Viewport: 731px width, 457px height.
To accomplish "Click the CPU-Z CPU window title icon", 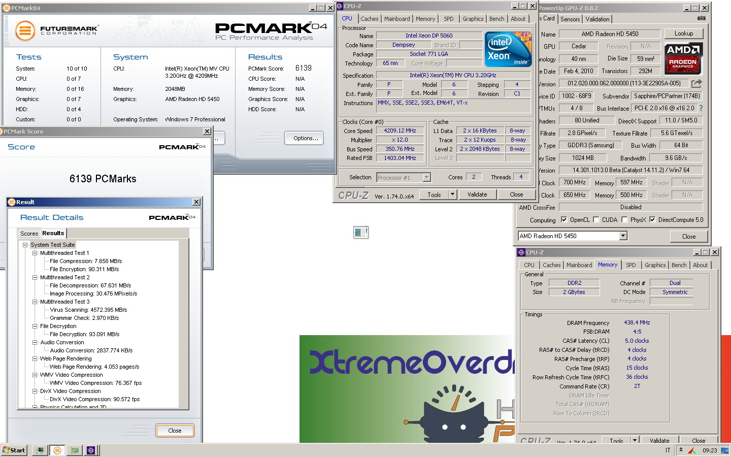I will pyautogui.click(x=339, y=6).
